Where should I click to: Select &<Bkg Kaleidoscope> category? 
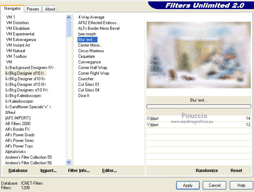[x=23, y=96]
